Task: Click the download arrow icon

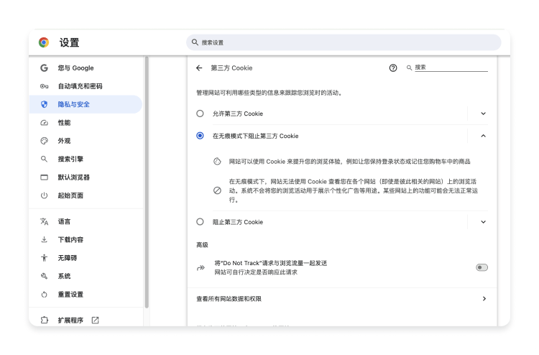Action: tap(44, 239)
